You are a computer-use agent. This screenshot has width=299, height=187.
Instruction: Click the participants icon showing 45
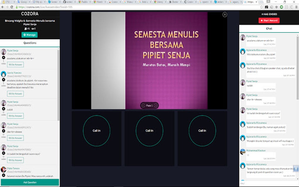coord(26,28)
